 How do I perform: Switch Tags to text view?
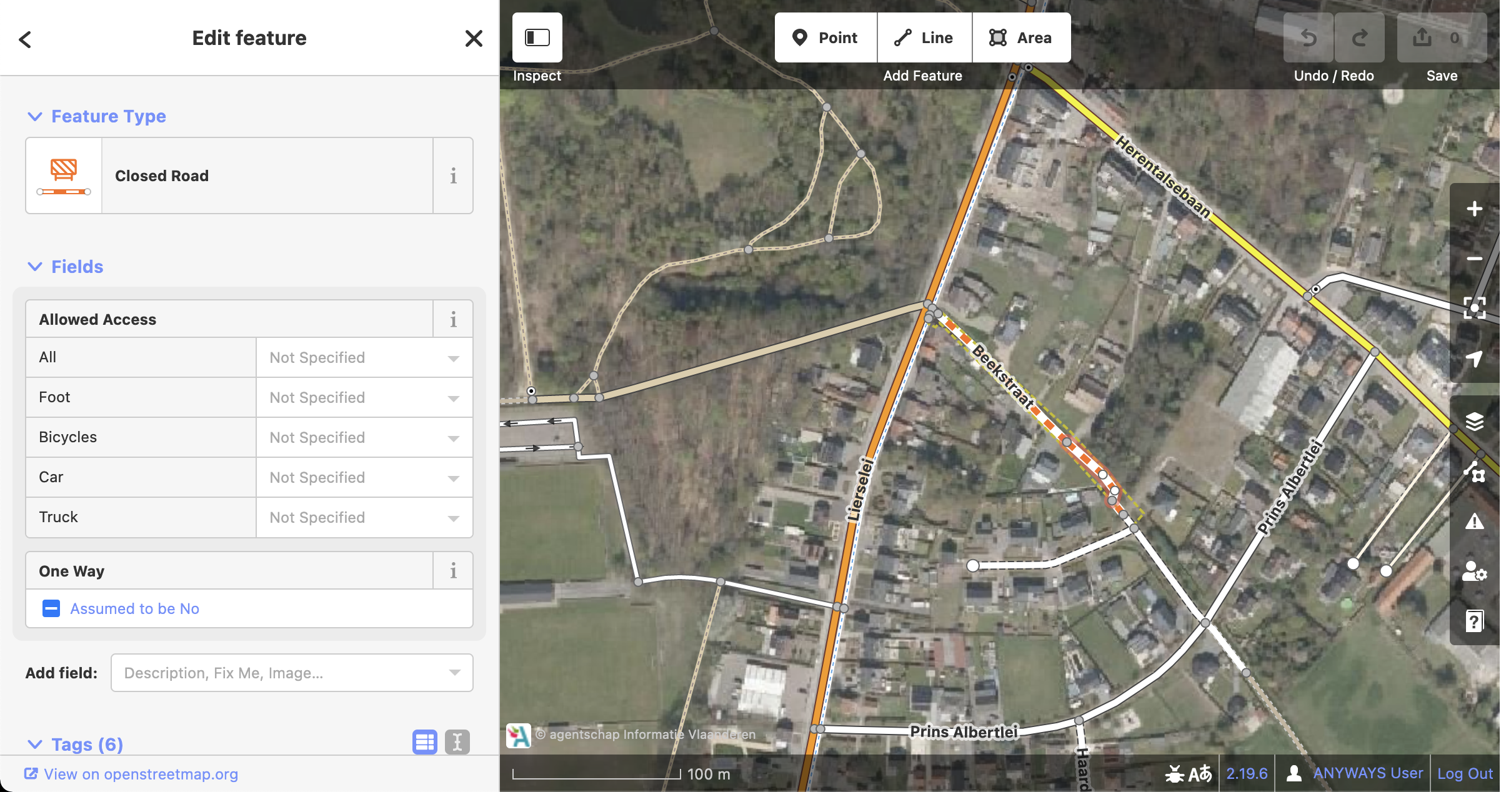click(x=457, y=742)
